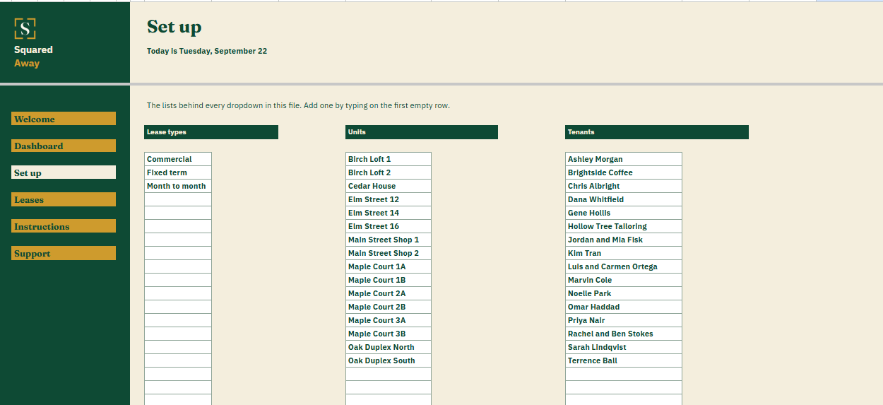
Task: Select tenant Sarah Lindqvist
Action: (x=624, y=347)
